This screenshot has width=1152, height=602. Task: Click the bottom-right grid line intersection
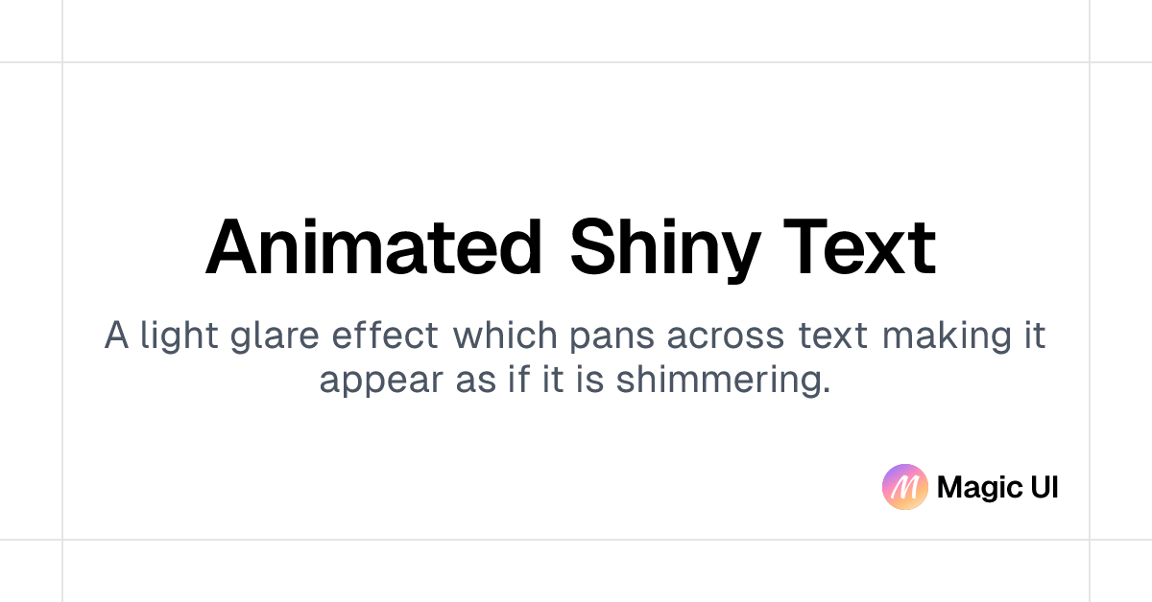point(1090,540)
